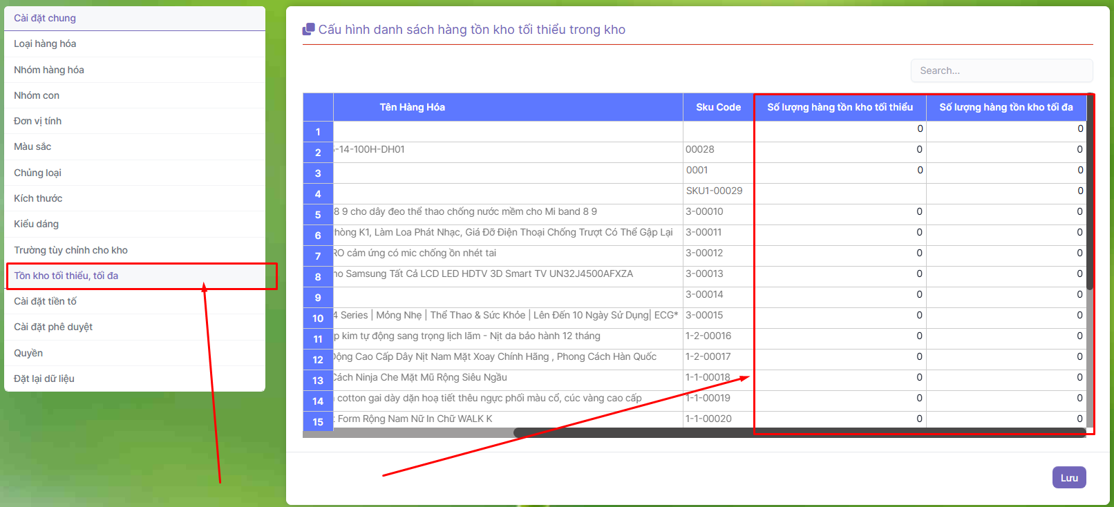This screenshot has height=507, width=1114.
Task: Edit minimum stock cell for SKU 3-00012
Action: pyautogui.click(x=840, y=254)
